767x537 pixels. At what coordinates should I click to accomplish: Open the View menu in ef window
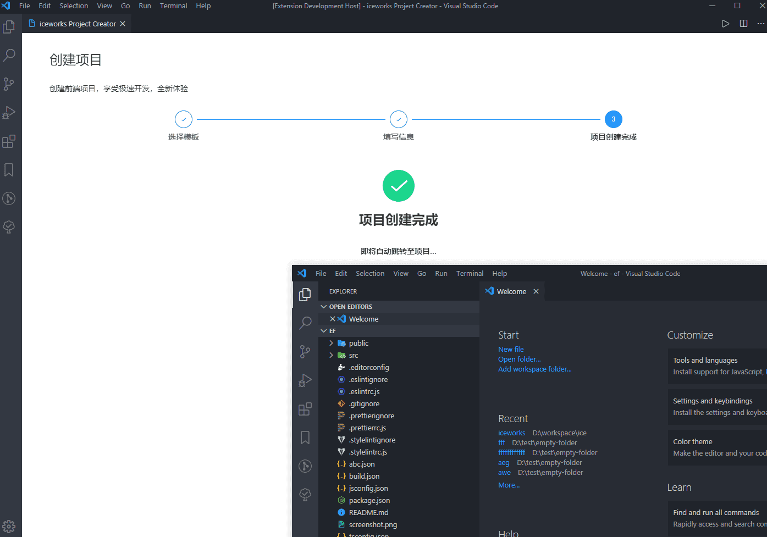click(401, 273)
